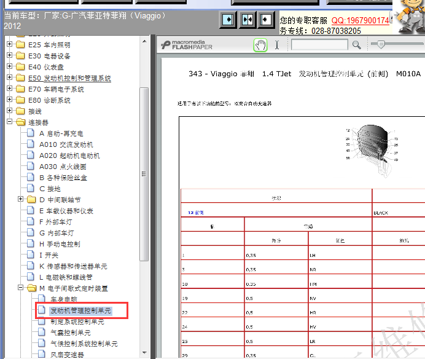
Task: Expand the E40 仪表盘 folder
Action: point(9,66)
